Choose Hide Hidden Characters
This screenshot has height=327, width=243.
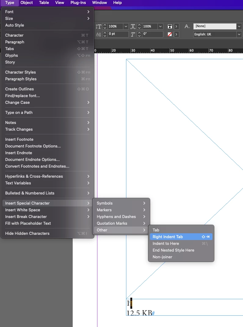coord(47,233)
